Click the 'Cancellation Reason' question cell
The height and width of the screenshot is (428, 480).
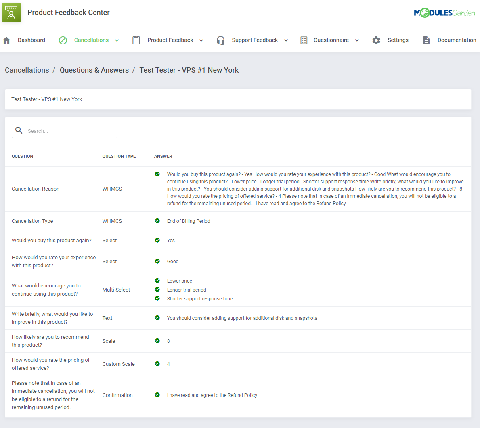click(36, 189)
